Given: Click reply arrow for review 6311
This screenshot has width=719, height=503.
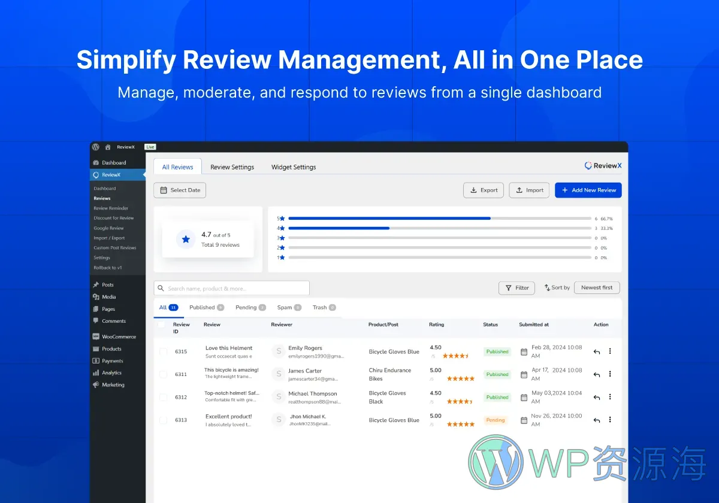Looking at the screenshot, I should [597, 375].
